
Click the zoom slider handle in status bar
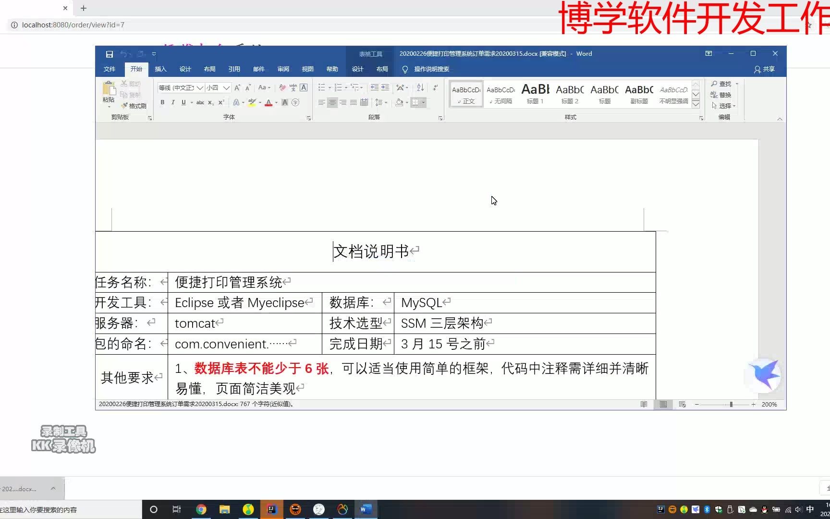coord(731,405)
